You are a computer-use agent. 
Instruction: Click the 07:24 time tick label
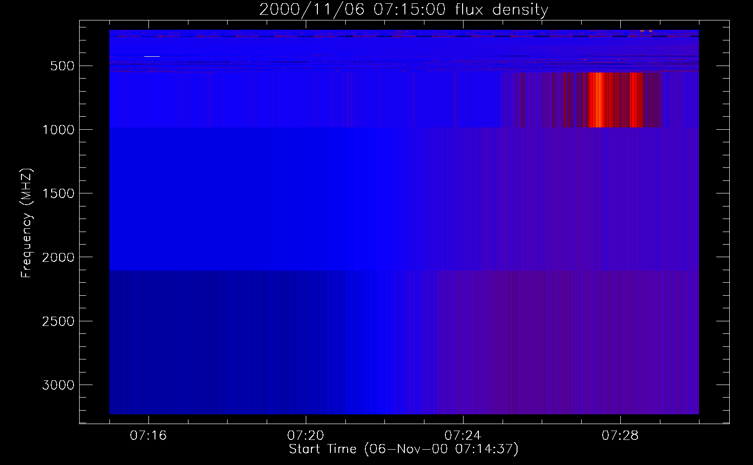tap(463, 436)
